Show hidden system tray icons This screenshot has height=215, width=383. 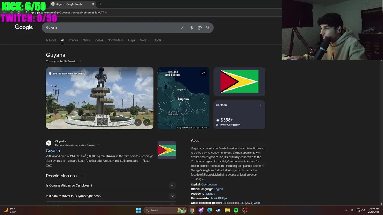pyautogui.click(x=346, y=210)
